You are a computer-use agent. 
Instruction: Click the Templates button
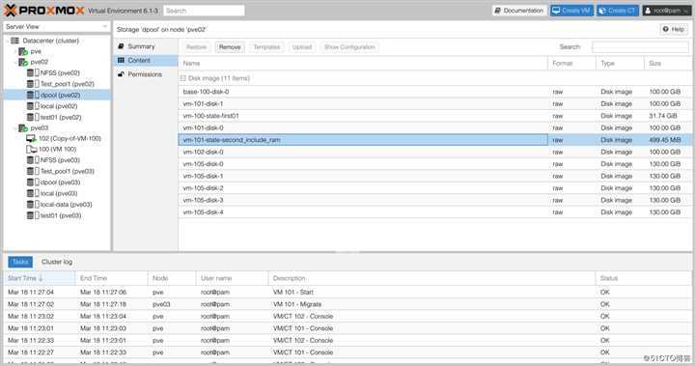tap(266, 47)
